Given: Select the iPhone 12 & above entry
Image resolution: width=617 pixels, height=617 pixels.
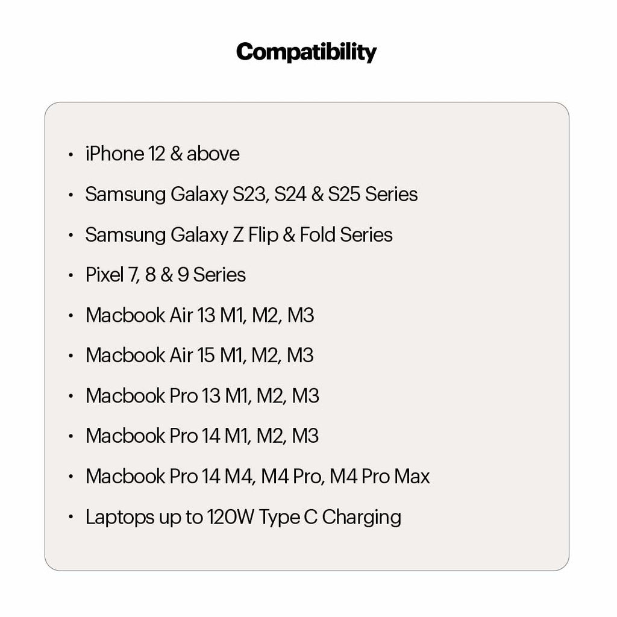Looking at the screenshot, I should (162, 154).
